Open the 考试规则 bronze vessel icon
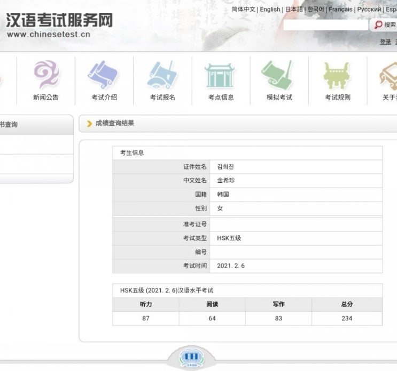The width and height of the screenshot is (397, 371). tap(336, 76)
